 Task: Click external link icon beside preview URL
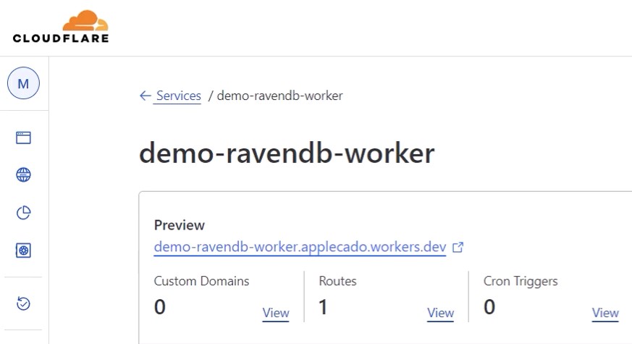coord(458,247)
